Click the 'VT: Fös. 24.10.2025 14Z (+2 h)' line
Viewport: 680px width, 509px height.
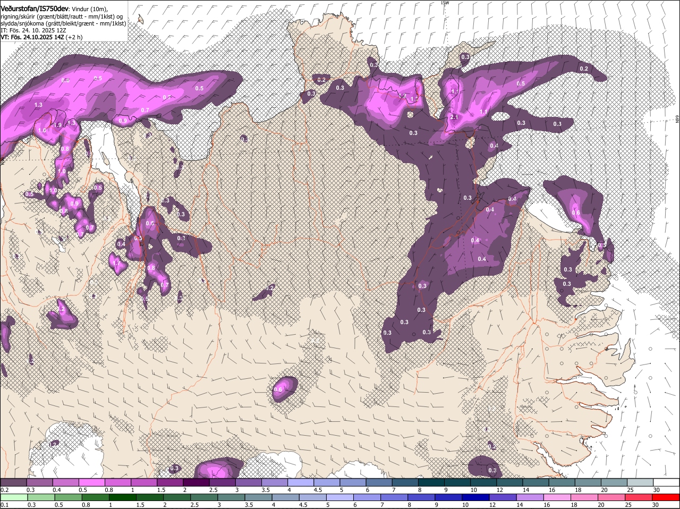tap(41, 37)
